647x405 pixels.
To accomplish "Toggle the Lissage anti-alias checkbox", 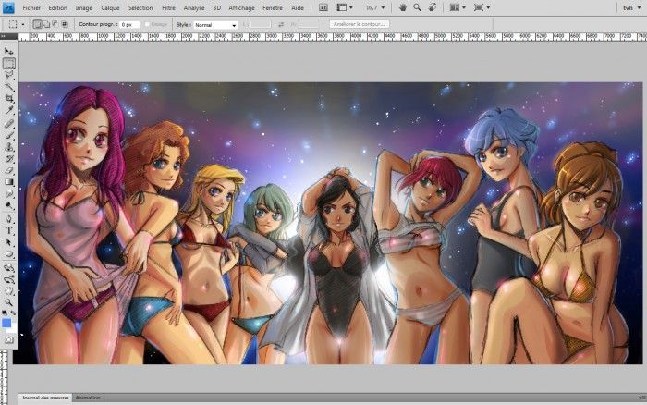I will [x=147, y=25].
